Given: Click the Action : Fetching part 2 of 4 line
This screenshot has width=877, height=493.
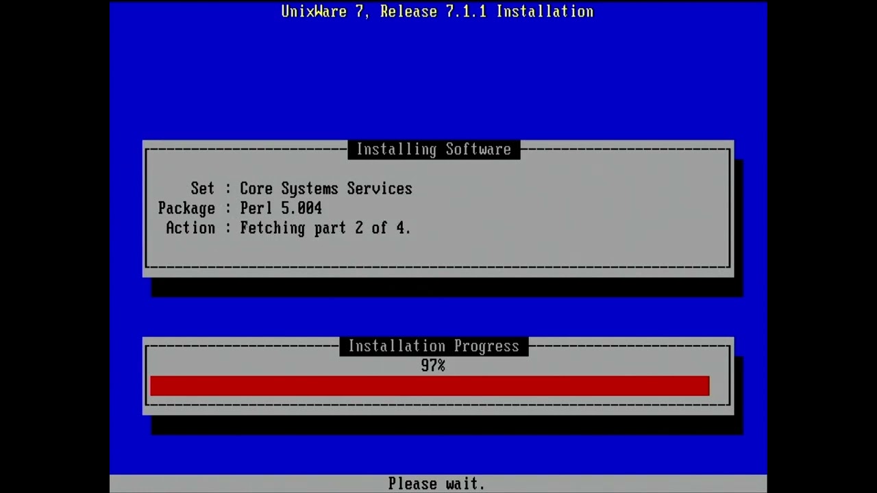Looking at the screenshot, I should 288,228.
